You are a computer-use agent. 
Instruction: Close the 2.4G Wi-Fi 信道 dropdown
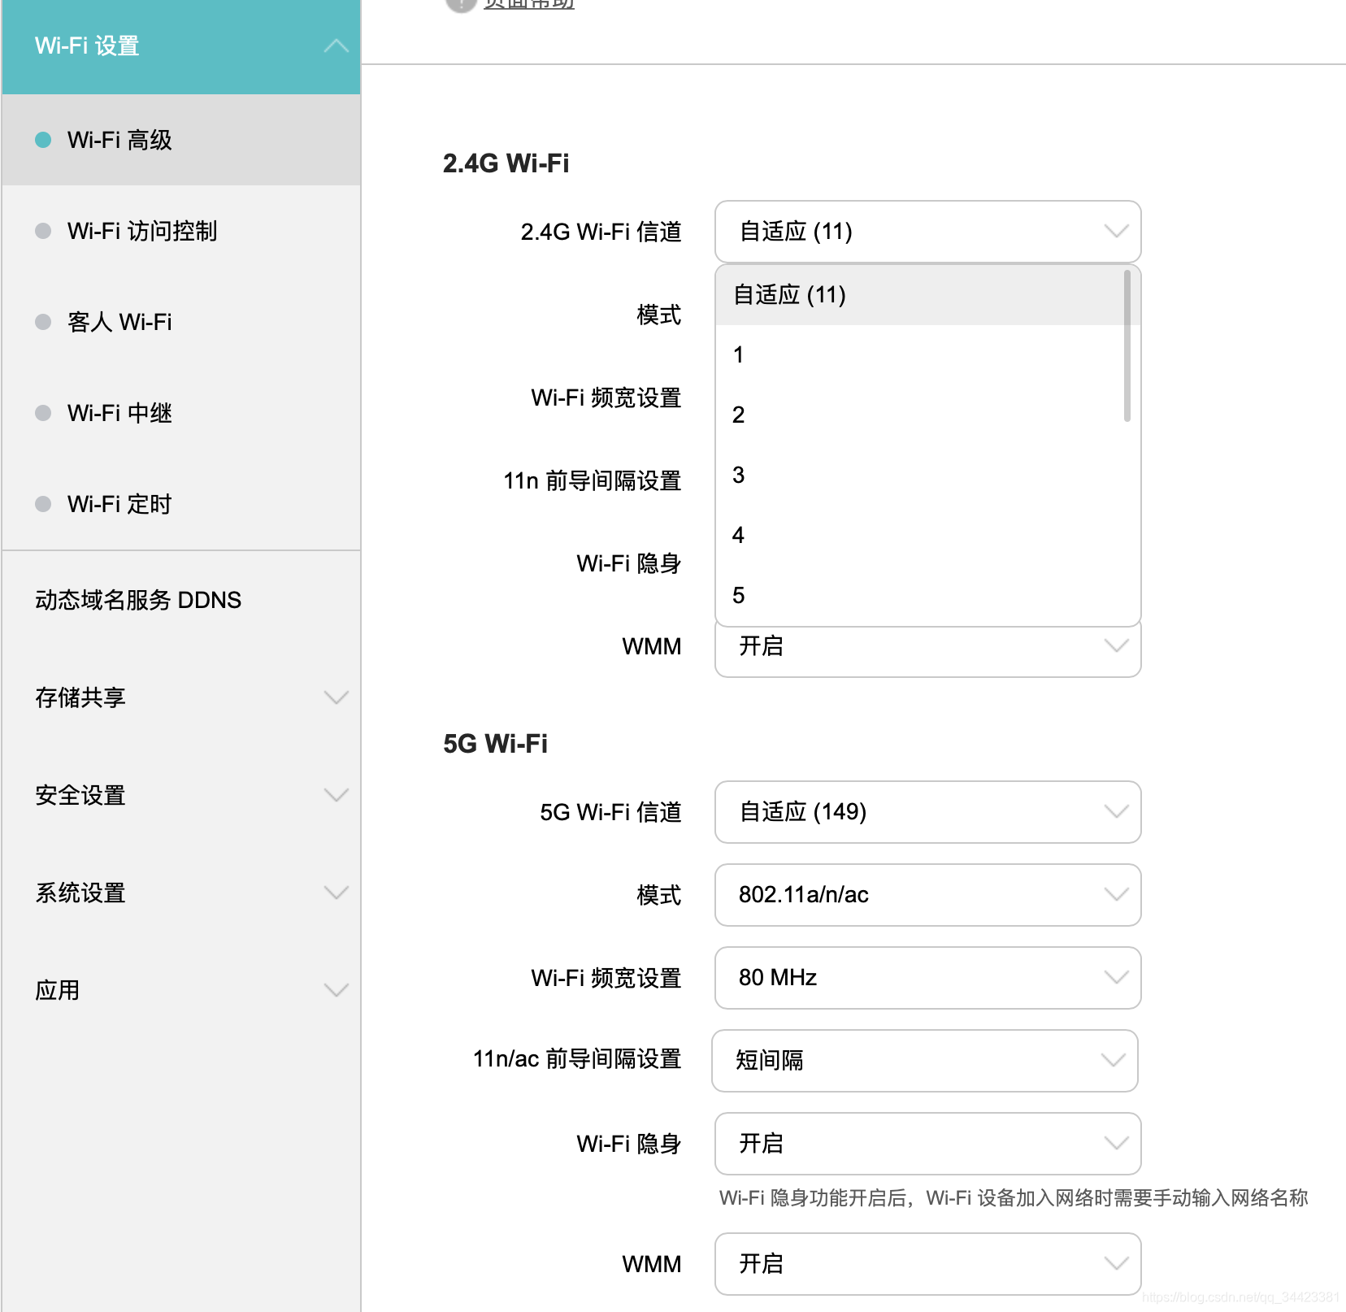pyautogui.click(x=927, y=232)
